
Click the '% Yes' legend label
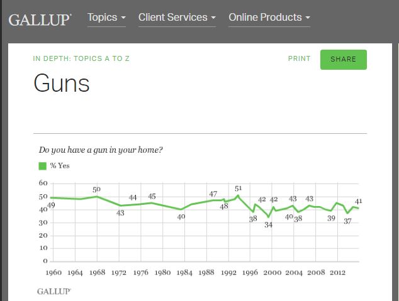tap(60, 166)
